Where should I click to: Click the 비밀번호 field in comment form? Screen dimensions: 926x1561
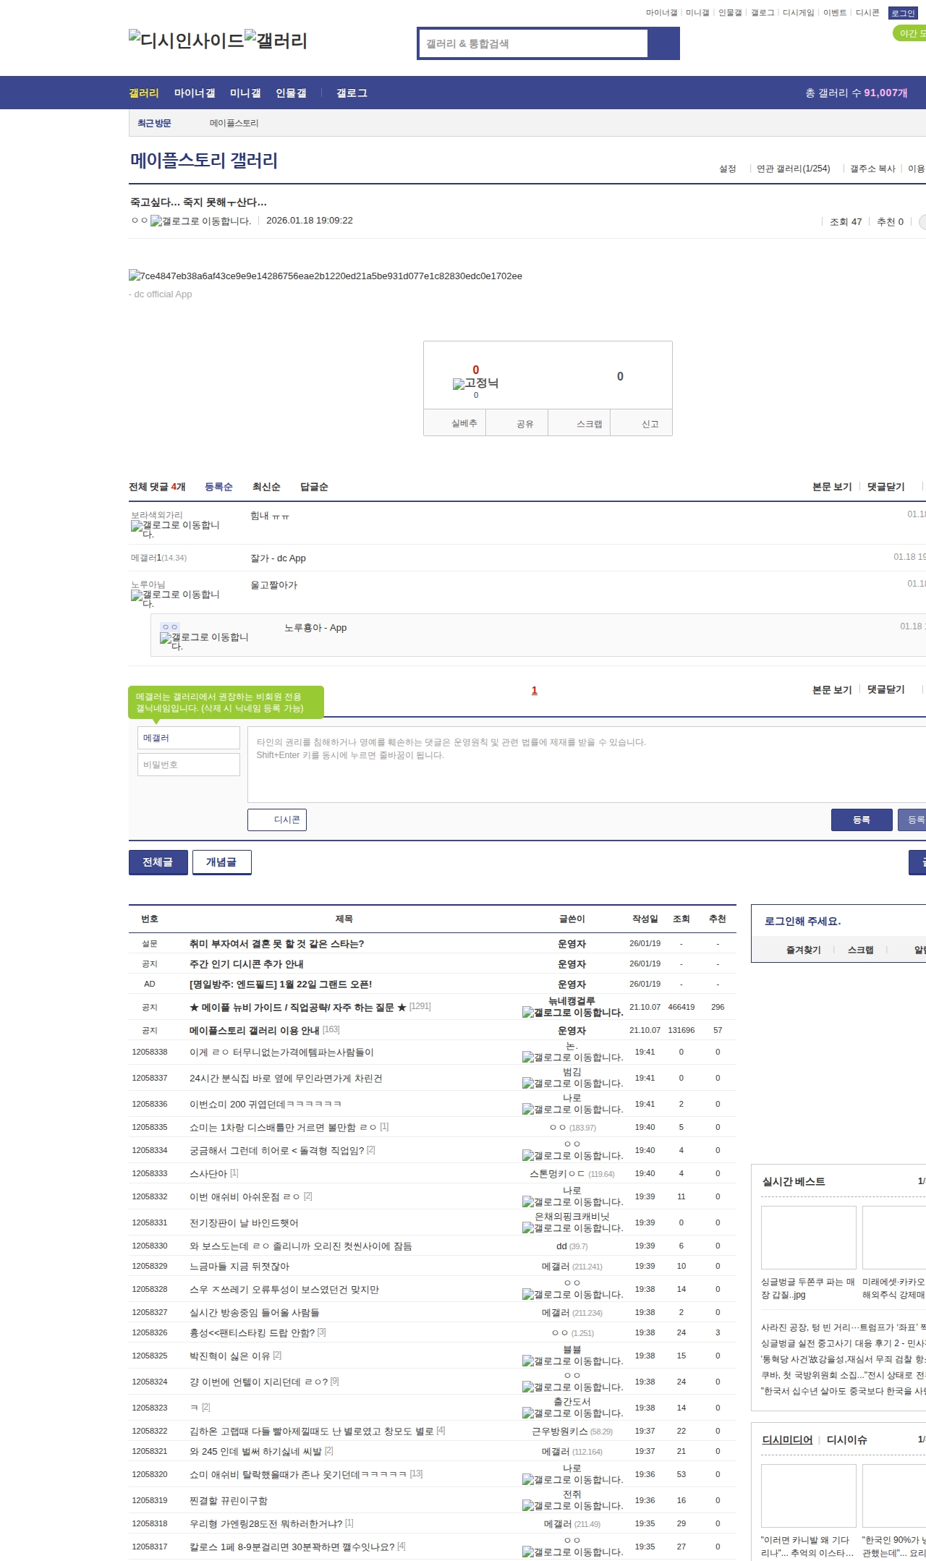188,765
